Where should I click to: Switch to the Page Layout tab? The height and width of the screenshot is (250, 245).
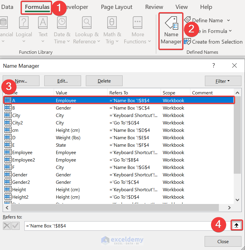click(x=116, y=7)
